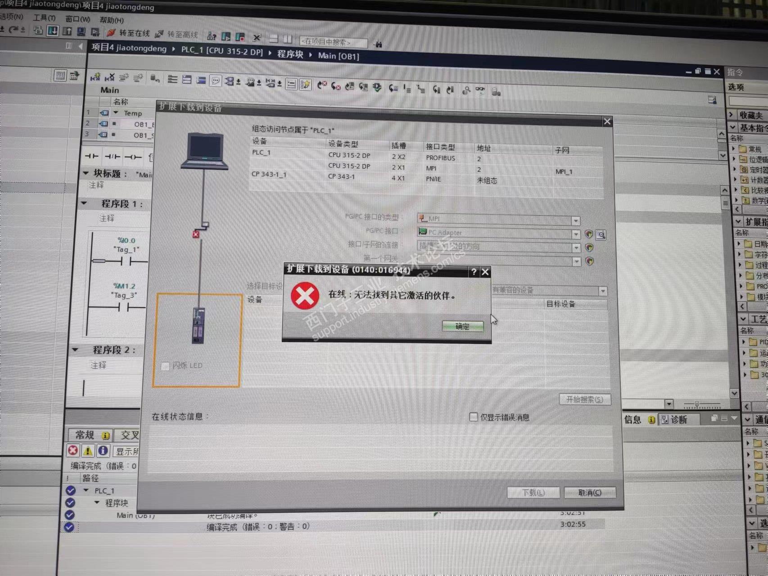The image size is (768, 576).
Task: Open the 选项(N) menu
Action: click(12, 17)
